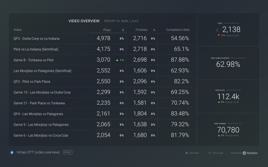268x167 pixels.
Task: Click the Completion Rate column header
Action: tap(178, 30)
